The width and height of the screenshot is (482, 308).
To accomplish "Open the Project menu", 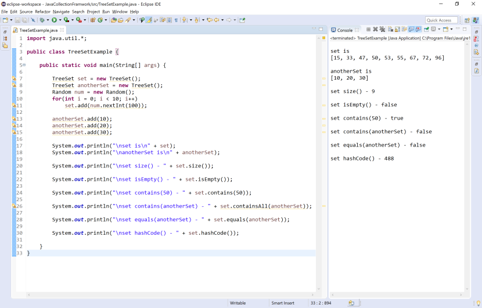I will (93, 12).
